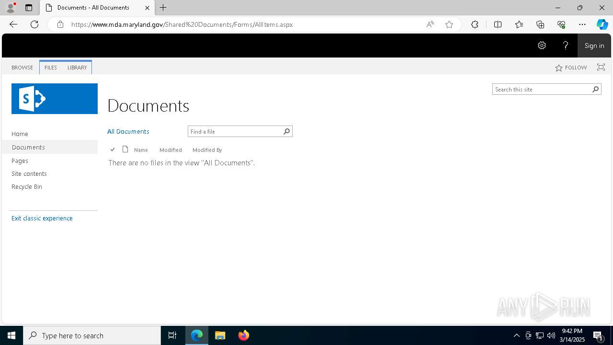Close the Documents - All Documents tab
The image size is (613, 345).
pos(147,8)
